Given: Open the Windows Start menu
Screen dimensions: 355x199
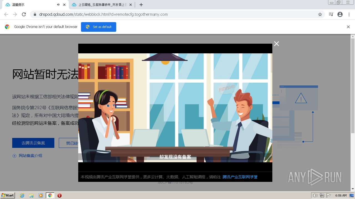Looking at the screenshot, I should [7, 195].
